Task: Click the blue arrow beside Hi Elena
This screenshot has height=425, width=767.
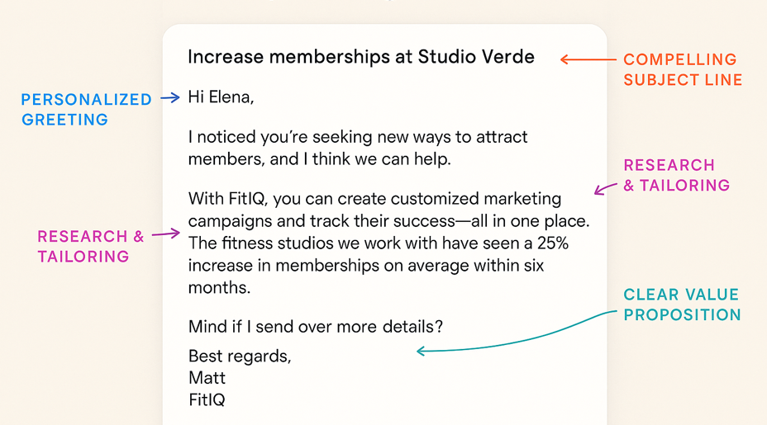Action: point(170,97)
